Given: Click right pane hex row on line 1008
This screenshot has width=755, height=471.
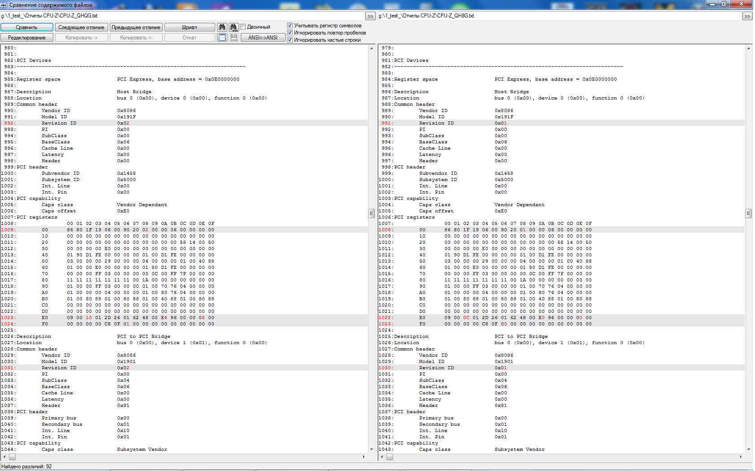Looking at the screenshot, I should [x=562, y=230].
